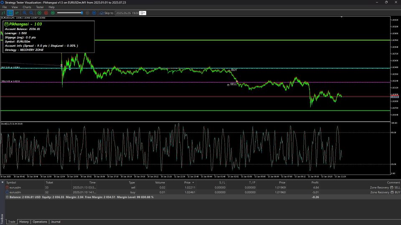Stop the strategy test
The image size is (401, 225).
pyautogui.click(x=46, y=13)
